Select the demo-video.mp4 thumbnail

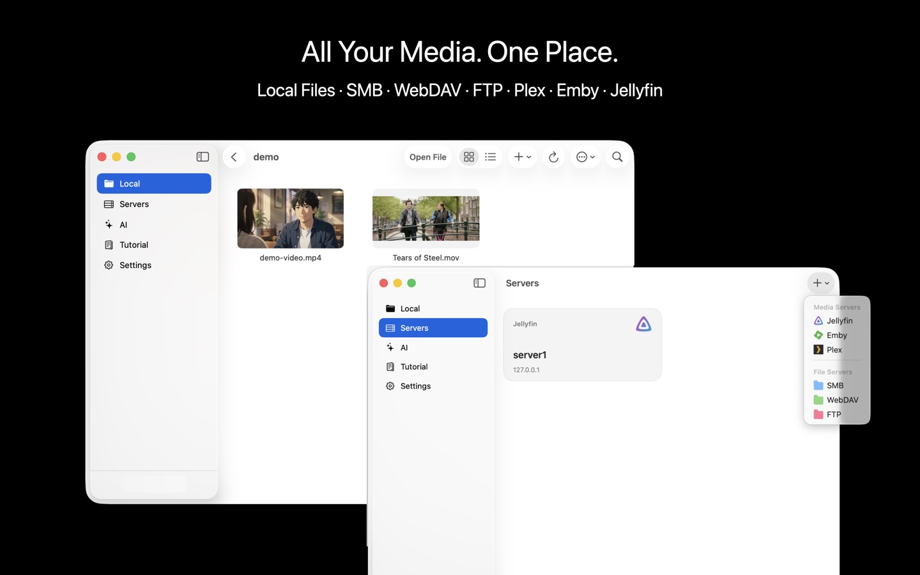pyautogui.click(x=291, y=218)
